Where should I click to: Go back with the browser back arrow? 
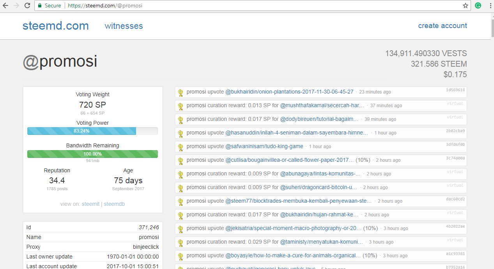point(5,6)
